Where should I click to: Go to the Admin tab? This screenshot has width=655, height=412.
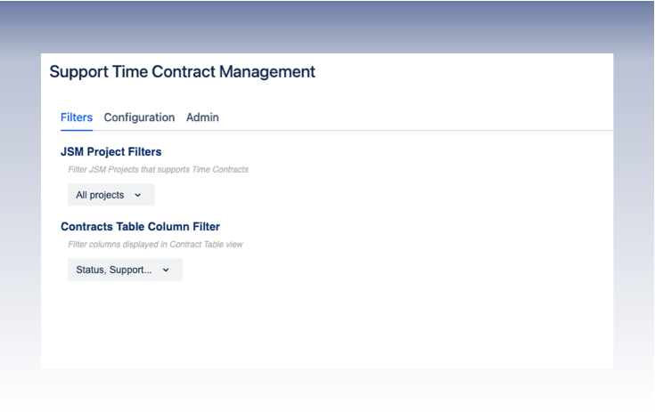coord(202,117)
